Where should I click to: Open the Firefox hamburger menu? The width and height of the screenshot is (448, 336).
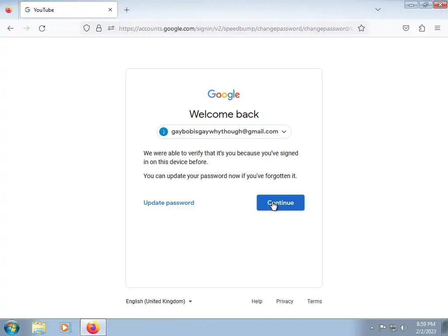pyautogui.click(x=437, y=28)
